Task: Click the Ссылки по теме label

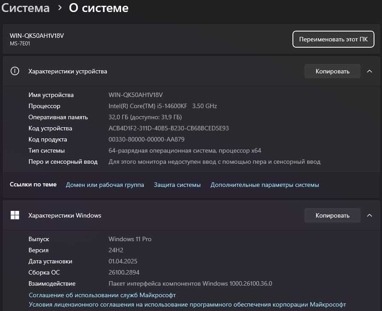Action: [x=33, y=185]
